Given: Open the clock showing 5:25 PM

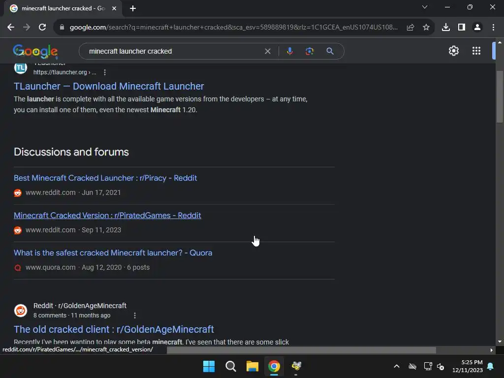Looking at the screenshot, I should click(468, 366).
